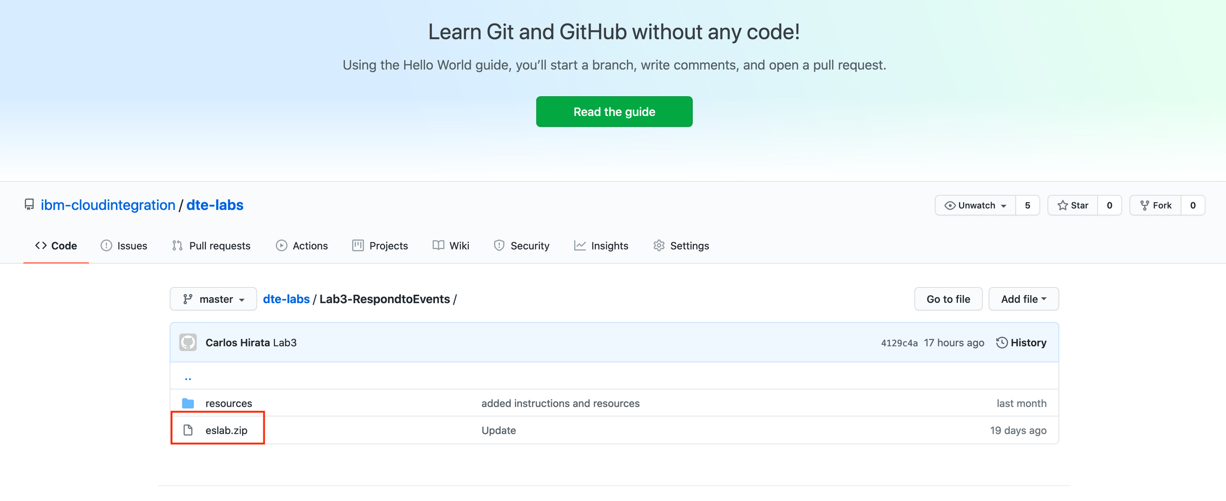
Task: Expand the Unwatch options dropdown arrow
Action: click(x=1005, y=205)
